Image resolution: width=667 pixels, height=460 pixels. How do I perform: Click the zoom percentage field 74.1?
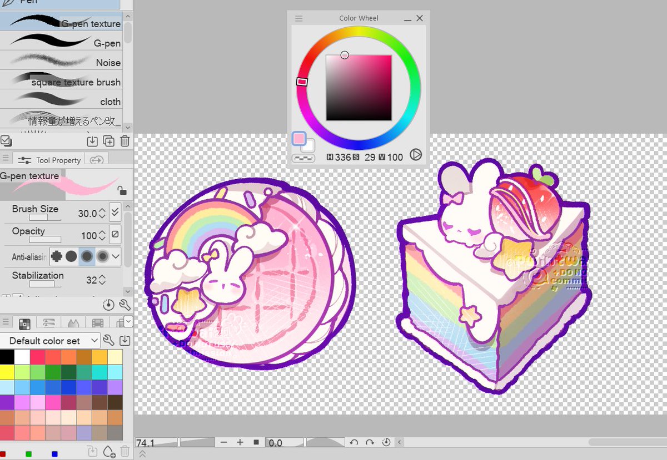click(156, 442)
